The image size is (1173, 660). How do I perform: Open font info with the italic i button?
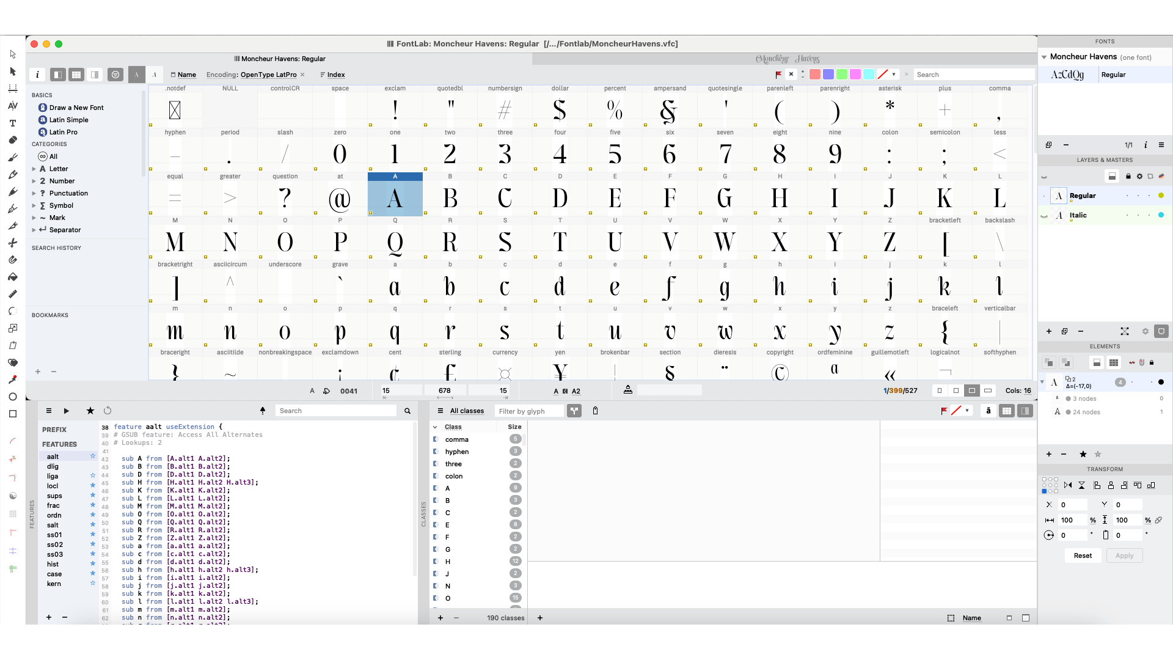click(x=37, y=75)
